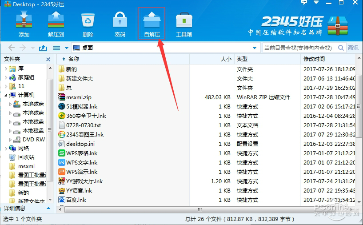Click 482.03 KB size cell

click(217, 97)
